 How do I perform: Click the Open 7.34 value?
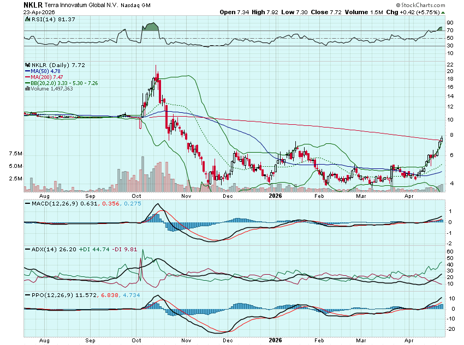coord(234,13)
